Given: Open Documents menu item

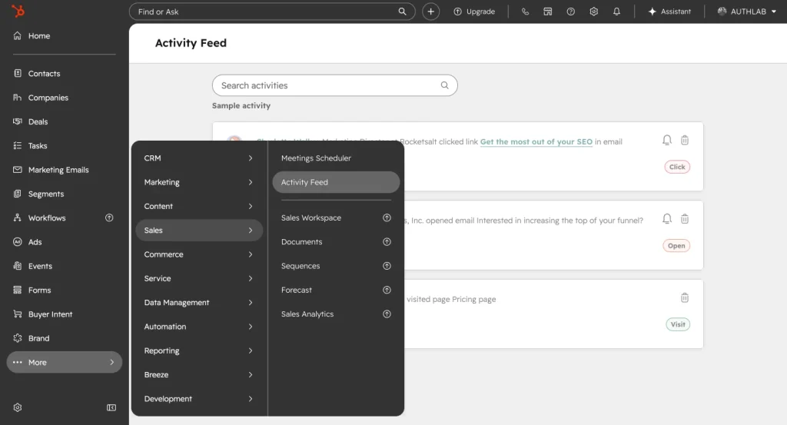Looking at the screenshot, I should click(x=336, y=242).
